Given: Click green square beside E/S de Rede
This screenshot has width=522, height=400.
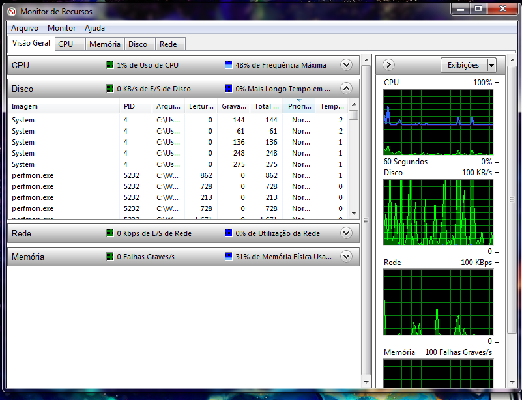Looking at the screenshot, I should click(x=110, y=233).
